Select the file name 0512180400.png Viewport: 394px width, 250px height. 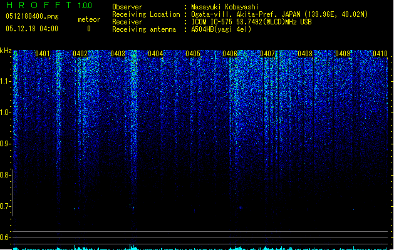pos(32,16)
